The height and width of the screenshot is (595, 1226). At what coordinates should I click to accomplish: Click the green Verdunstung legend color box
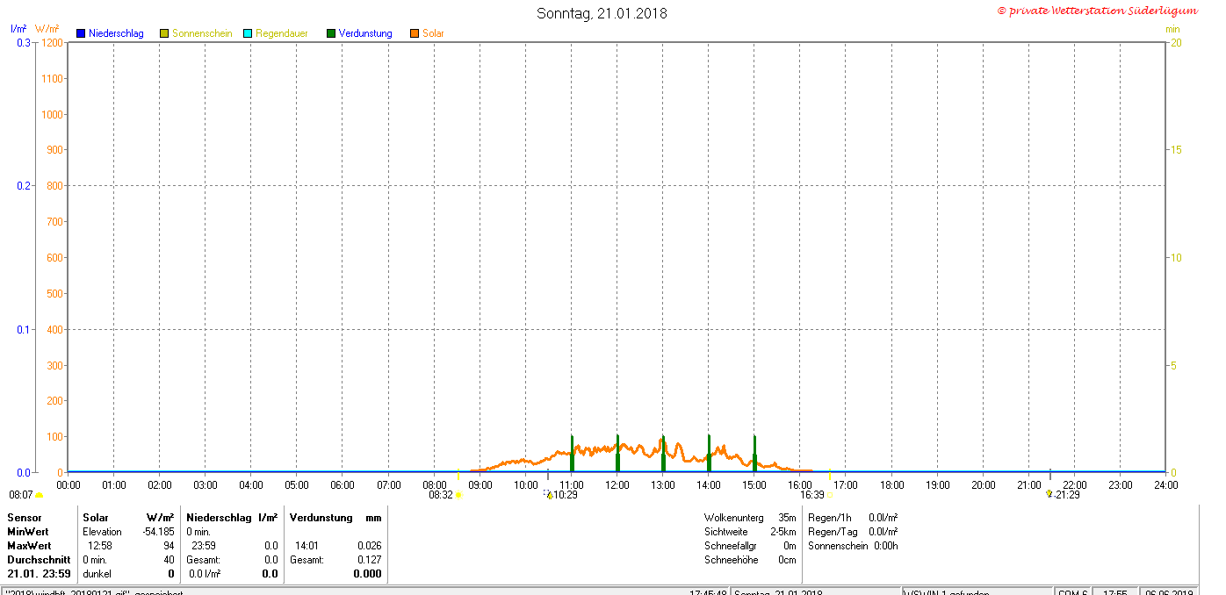point(331,33)
